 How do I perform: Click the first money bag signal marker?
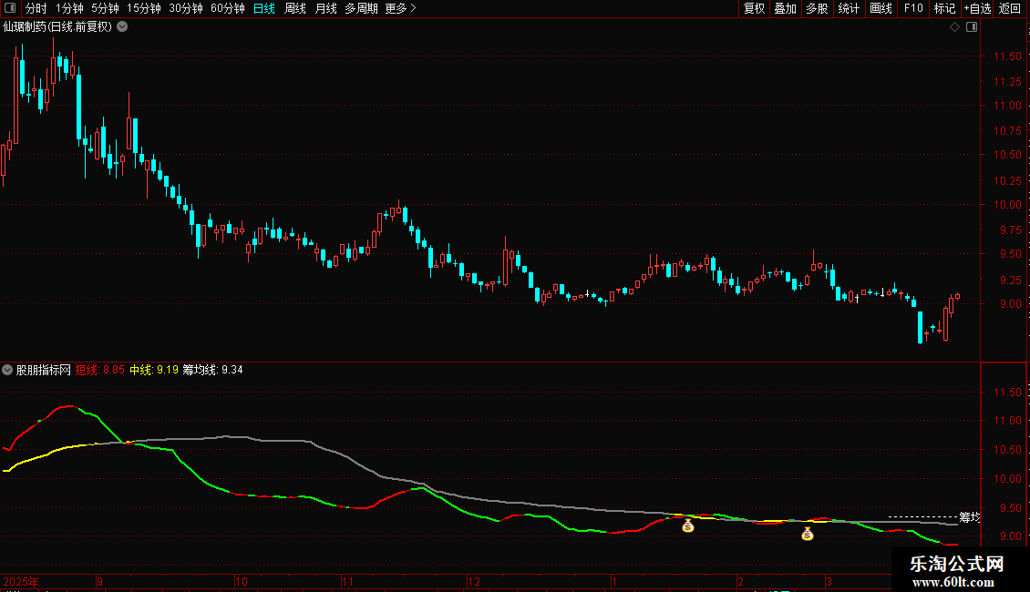(688, 526)
